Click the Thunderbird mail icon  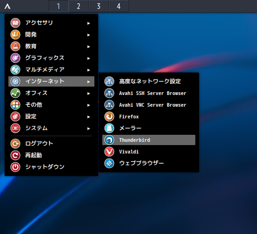(x=109, y=140)
